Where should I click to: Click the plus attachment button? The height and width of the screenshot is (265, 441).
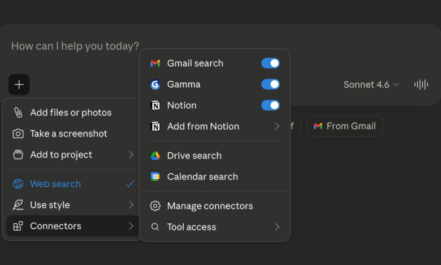coord(19,85)
